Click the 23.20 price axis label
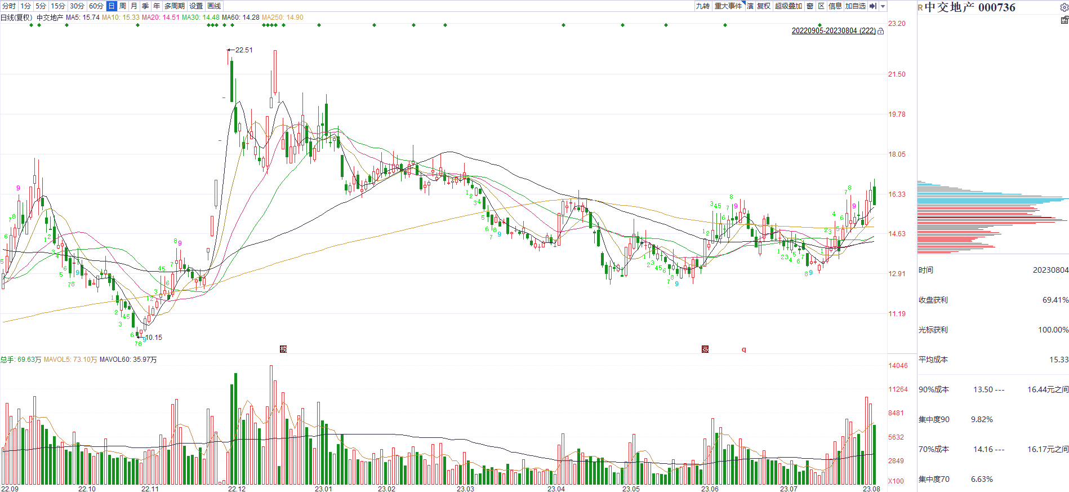Screen dimensions: 1069x492 coord(897,24)
